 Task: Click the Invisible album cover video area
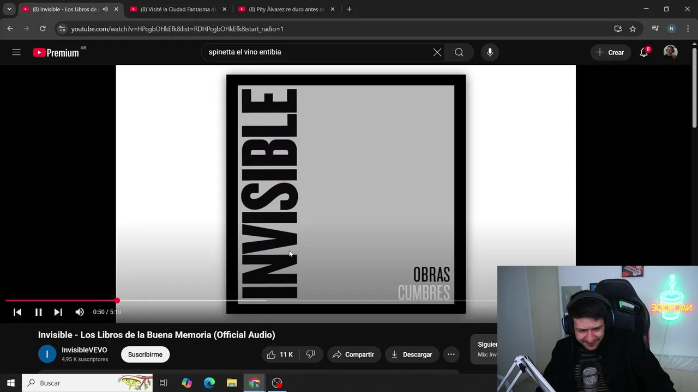coord(346,194)
